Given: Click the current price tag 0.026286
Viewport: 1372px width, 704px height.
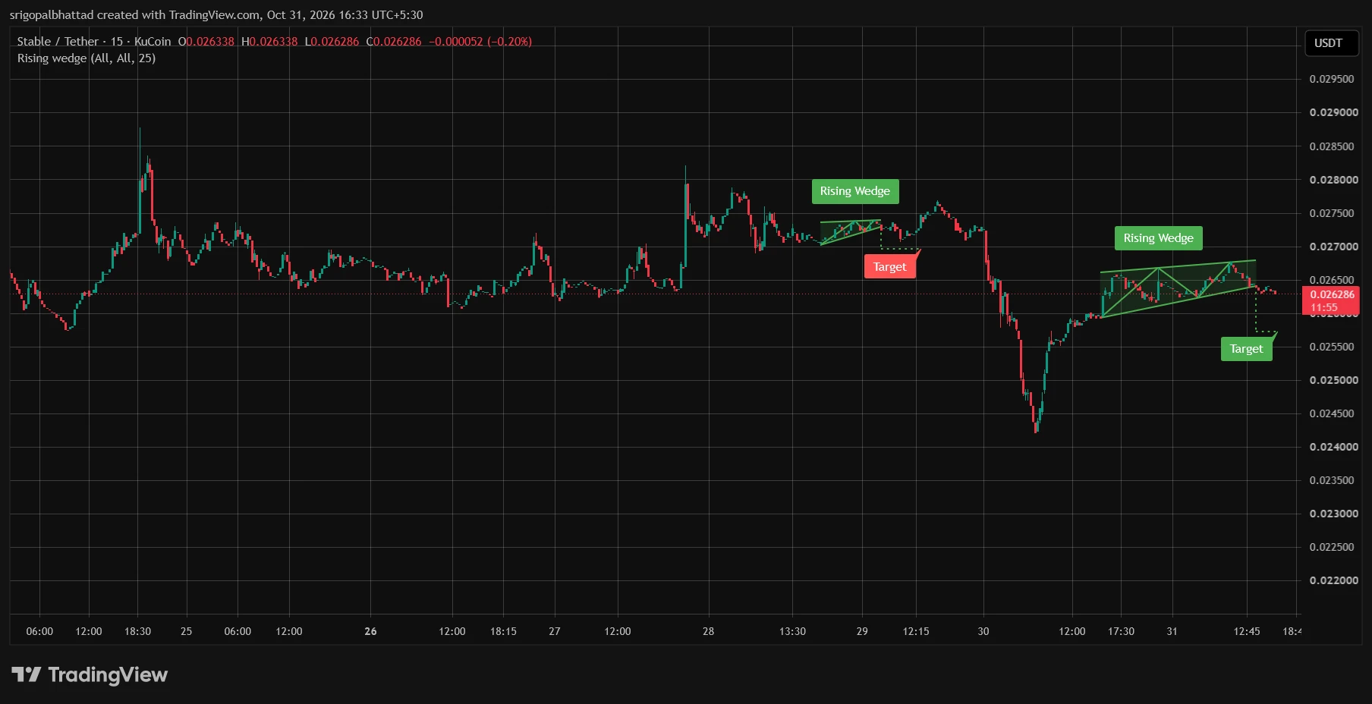Looking at the screenshot, I should click(x=1331, y=300).
